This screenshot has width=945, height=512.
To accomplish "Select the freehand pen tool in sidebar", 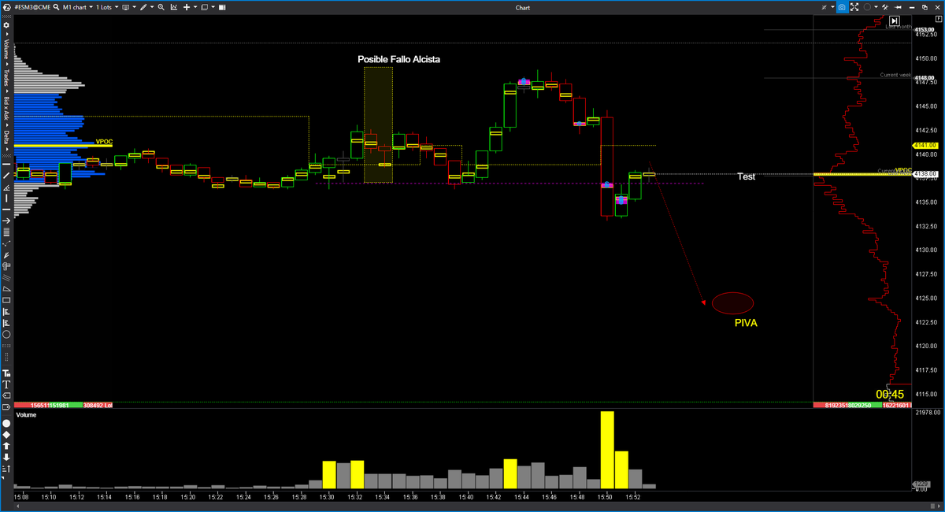I will click(6, 254).
